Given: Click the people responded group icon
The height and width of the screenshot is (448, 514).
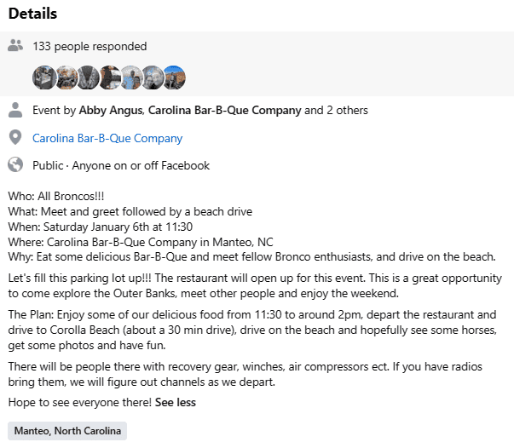Looking at the screenshot, I should [15, 45].
